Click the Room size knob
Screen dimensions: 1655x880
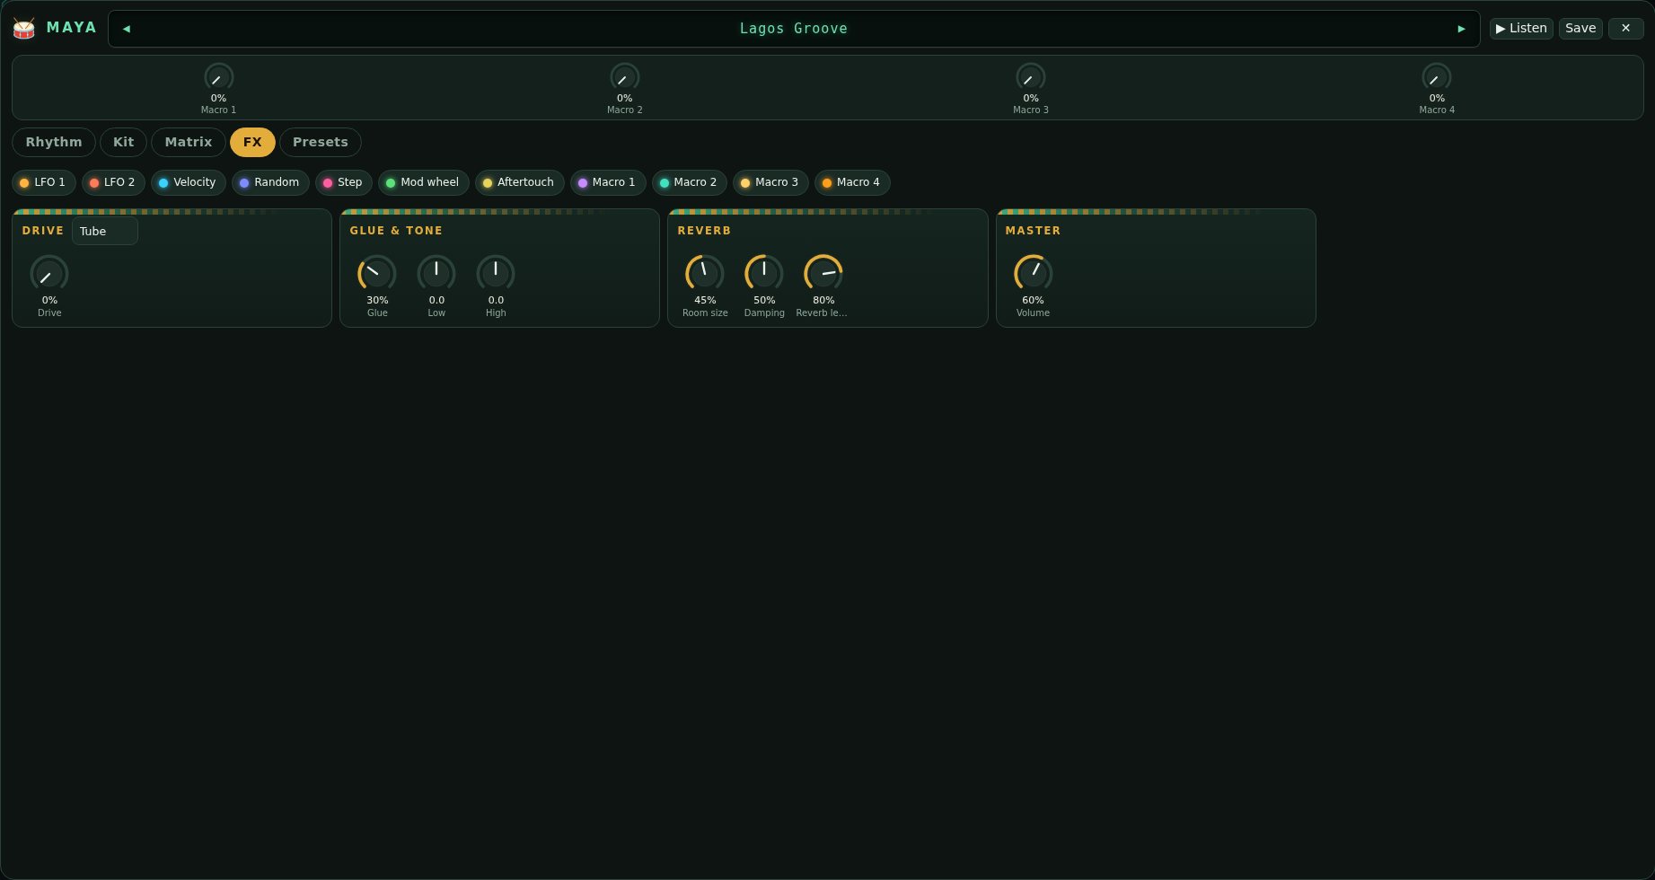tap(705, 274)
